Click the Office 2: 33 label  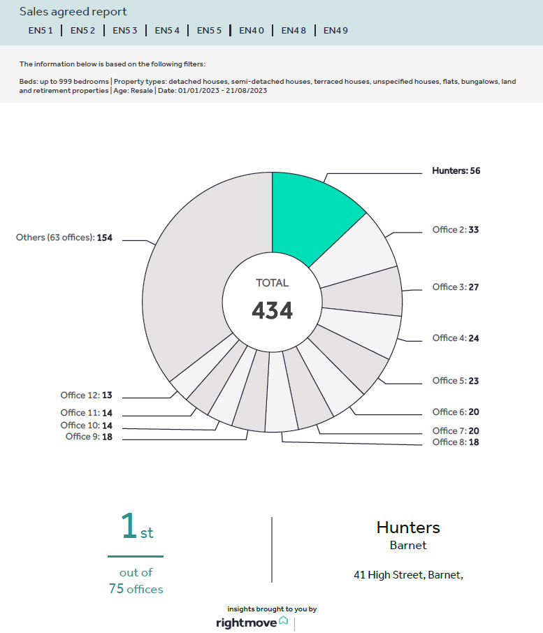tap(456, 230)
